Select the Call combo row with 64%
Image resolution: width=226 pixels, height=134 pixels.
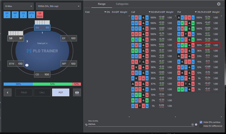pyautogui.click(x=152, y=89)
